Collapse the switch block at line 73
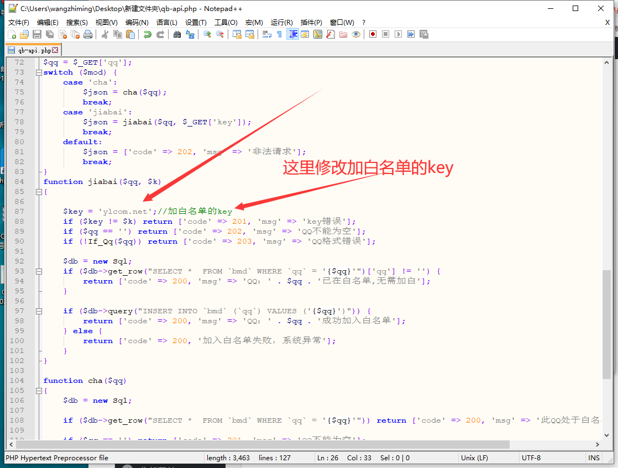The width and height of the screenshot is (618, 468). [x=39, y=72]
